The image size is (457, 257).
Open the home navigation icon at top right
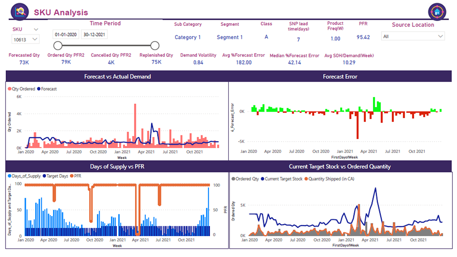click(x=437, y=12)
